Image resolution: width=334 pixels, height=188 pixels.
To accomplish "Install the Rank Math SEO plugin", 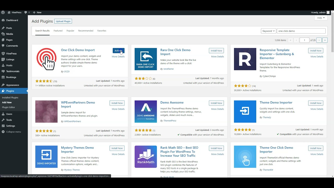I will 216,148.
